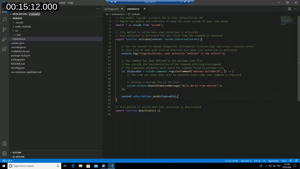300x169 pixels.
Task: Select the extension.ts editor tab
Action: 133,9
